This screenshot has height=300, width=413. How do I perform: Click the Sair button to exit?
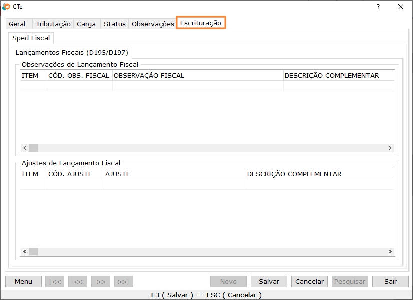(x=390, y=281)
